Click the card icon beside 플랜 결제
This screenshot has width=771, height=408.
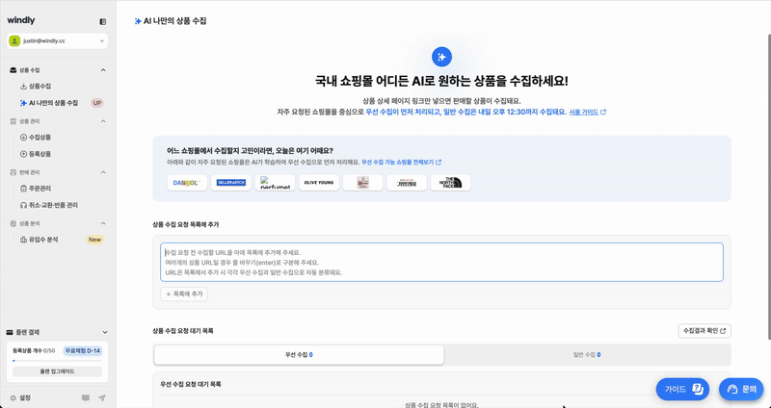[x=10, y=332]
